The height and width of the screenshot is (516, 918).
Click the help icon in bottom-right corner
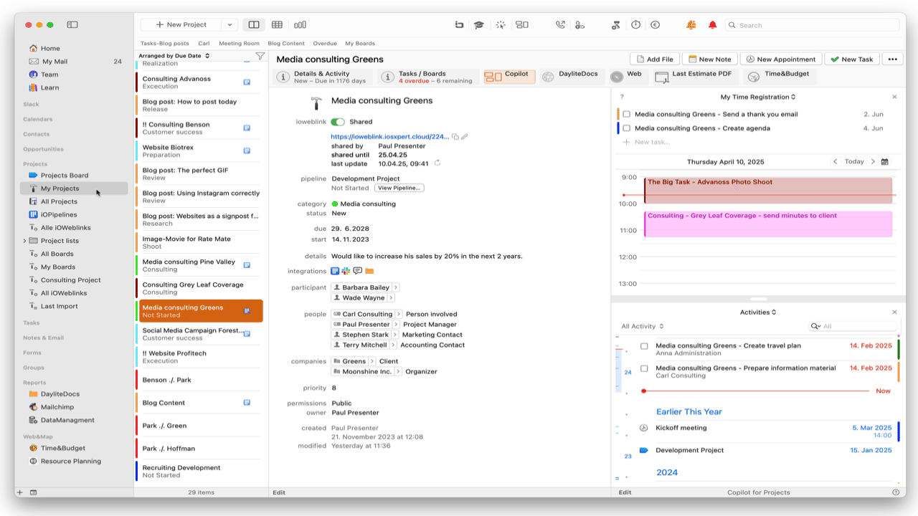click(x=896, y=492)
